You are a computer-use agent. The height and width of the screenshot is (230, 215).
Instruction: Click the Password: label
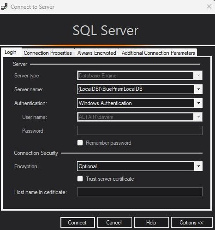tap(33, 131)
